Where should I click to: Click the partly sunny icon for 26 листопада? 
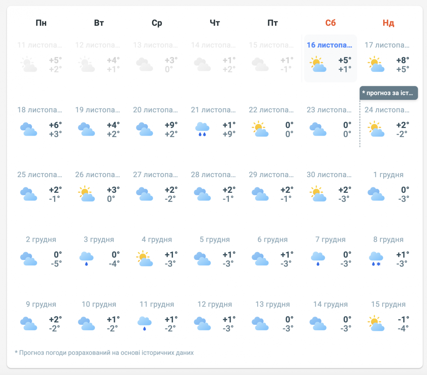[86, 194]
